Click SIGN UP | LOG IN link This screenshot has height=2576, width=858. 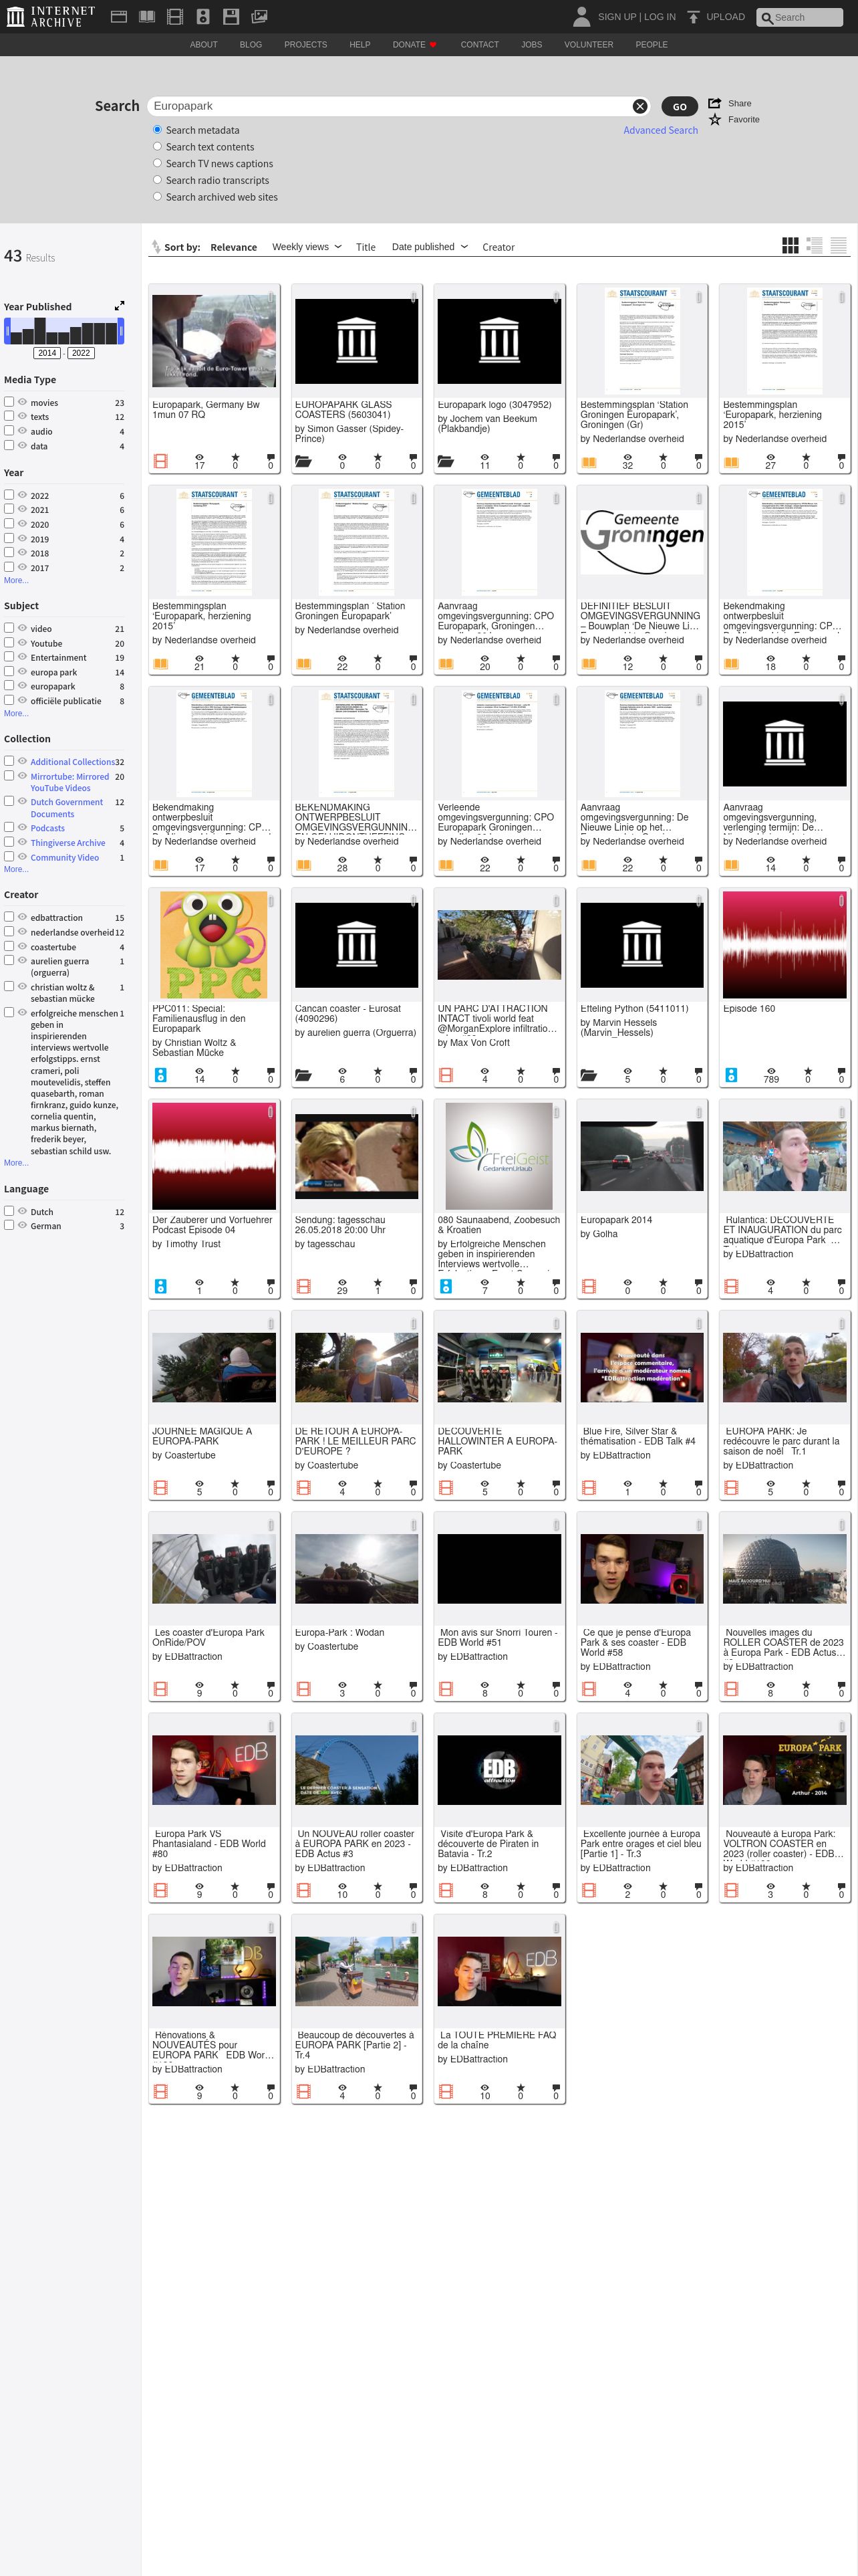pyautogui.click(x=636, y=17)
